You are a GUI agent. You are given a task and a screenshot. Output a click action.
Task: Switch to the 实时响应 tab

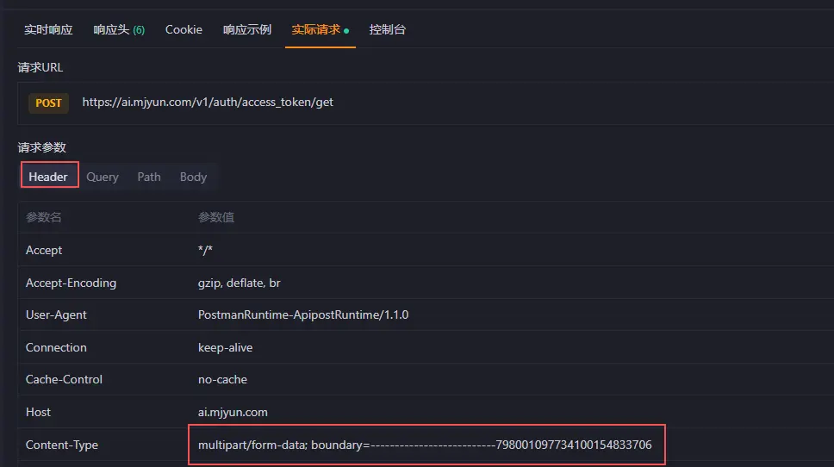pos(48,30)
